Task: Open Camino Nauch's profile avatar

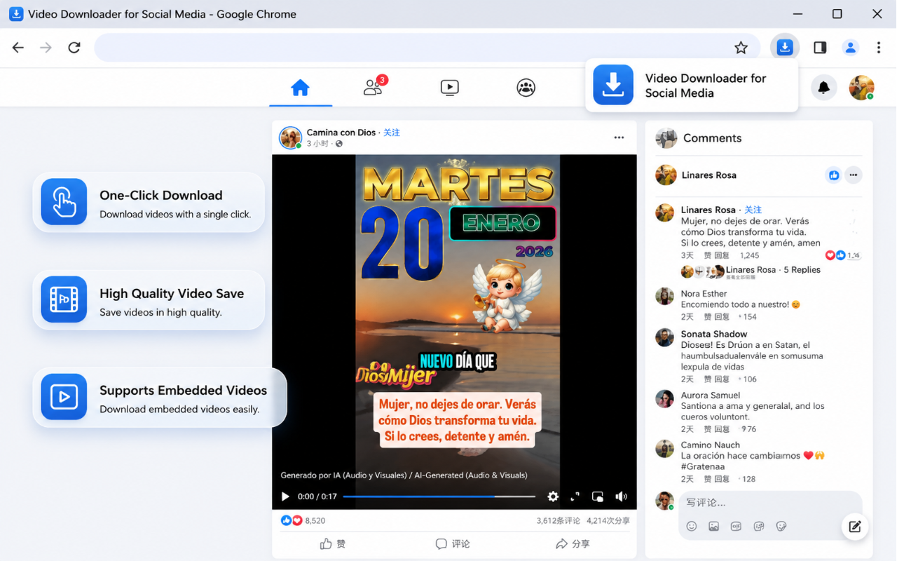Action: pos(664,449)
